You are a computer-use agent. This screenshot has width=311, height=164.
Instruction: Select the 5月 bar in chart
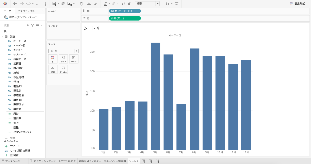155,96
